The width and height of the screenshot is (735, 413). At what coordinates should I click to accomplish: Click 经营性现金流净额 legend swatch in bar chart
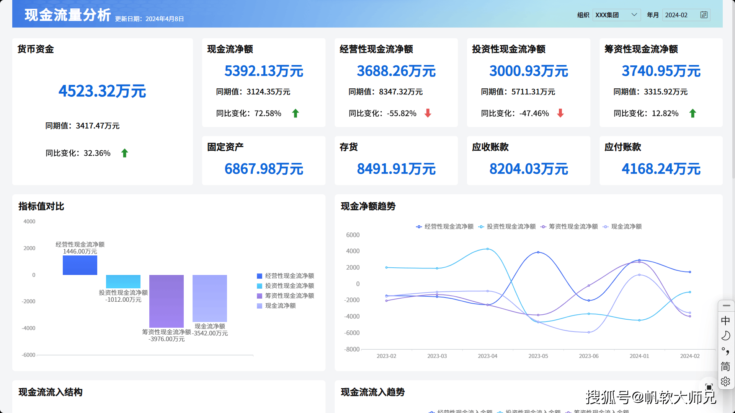[260, 276]
